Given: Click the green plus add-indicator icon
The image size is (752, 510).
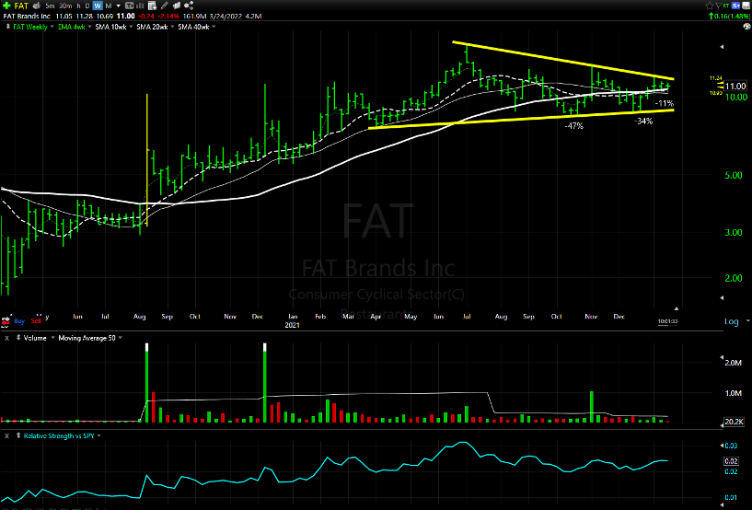Looking at the screenshot, I should (x=6, y=6).
